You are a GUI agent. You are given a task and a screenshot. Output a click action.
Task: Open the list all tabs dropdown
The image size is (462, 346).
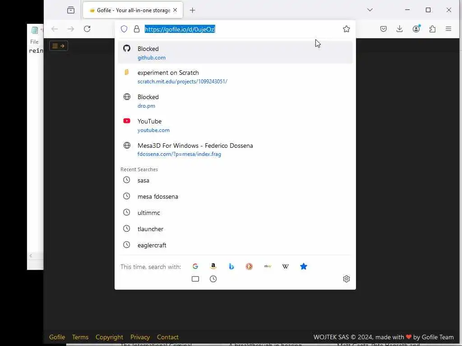point(370,10)
